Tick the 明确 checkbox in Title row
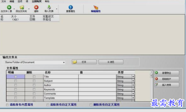The height and width of the screenshot is (112, 186). coord(15,77)
